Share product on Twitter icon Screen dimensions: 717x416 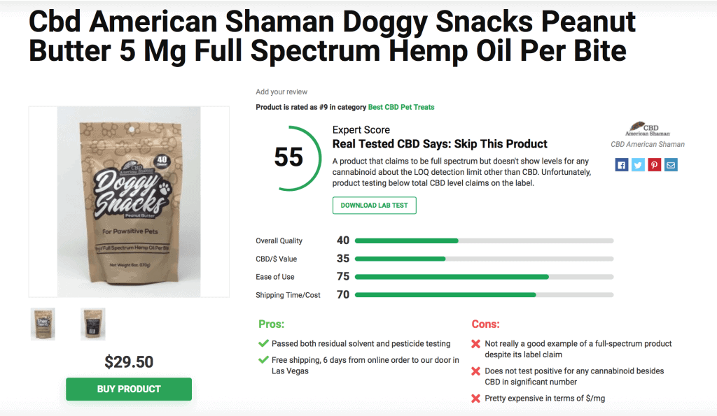click(638, 165)
